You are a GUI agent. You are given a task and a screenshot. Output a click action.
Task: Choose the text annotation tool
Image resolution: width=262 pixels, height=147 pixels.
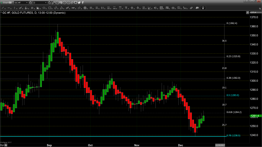126,8
